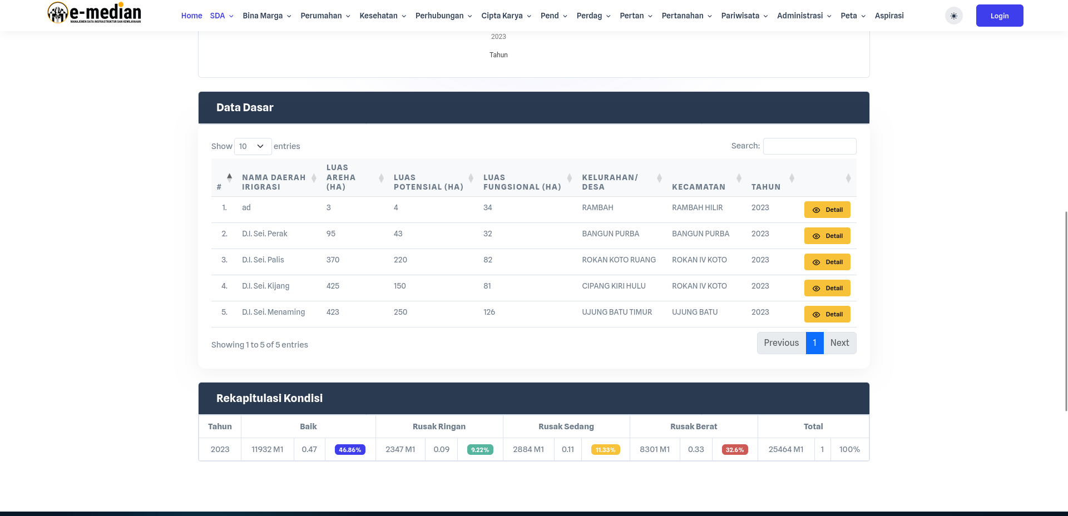Open the Administrasi menu
This screenshot has height=516, width=1068.
pos(804,16)
